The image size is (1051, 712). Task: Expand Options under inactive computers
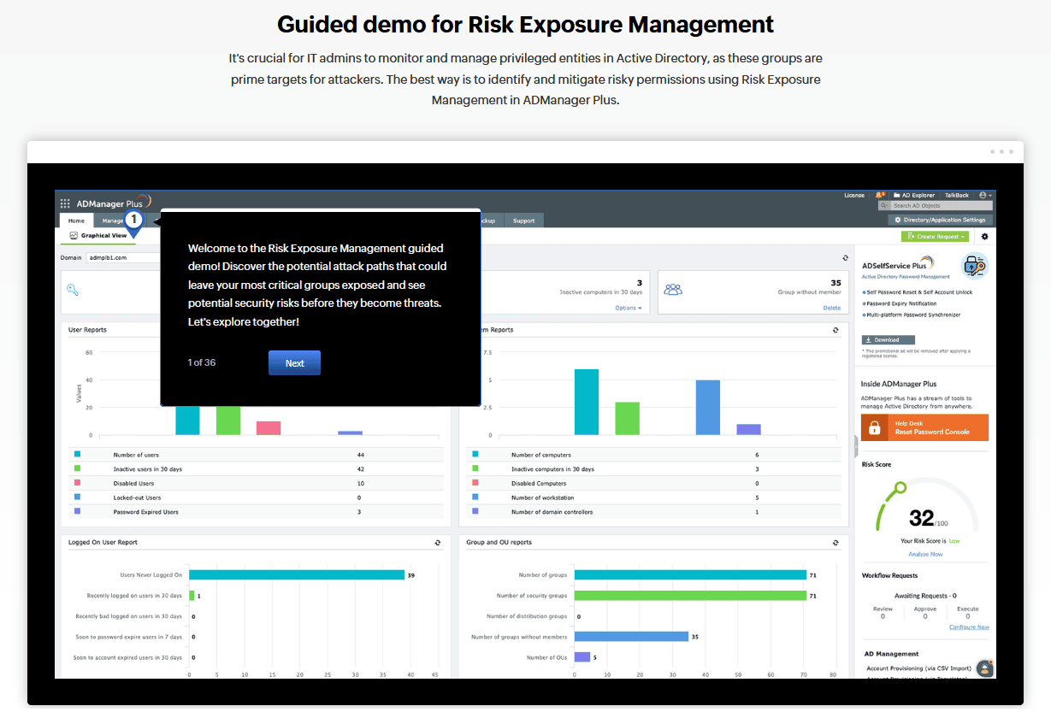(628, 308)
